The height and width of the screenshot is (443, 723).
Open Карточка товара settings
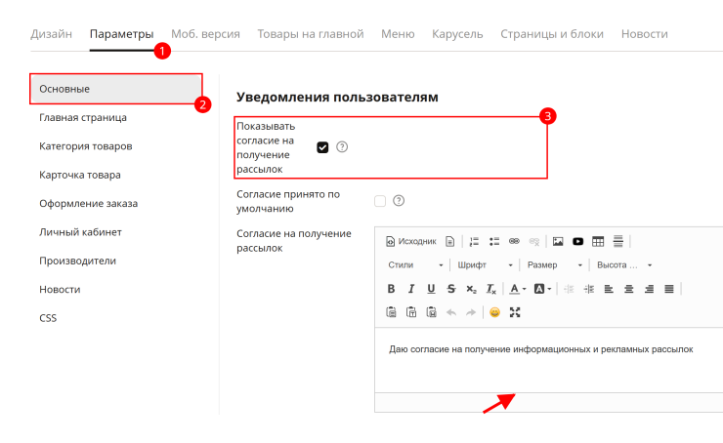pos(80,175)
